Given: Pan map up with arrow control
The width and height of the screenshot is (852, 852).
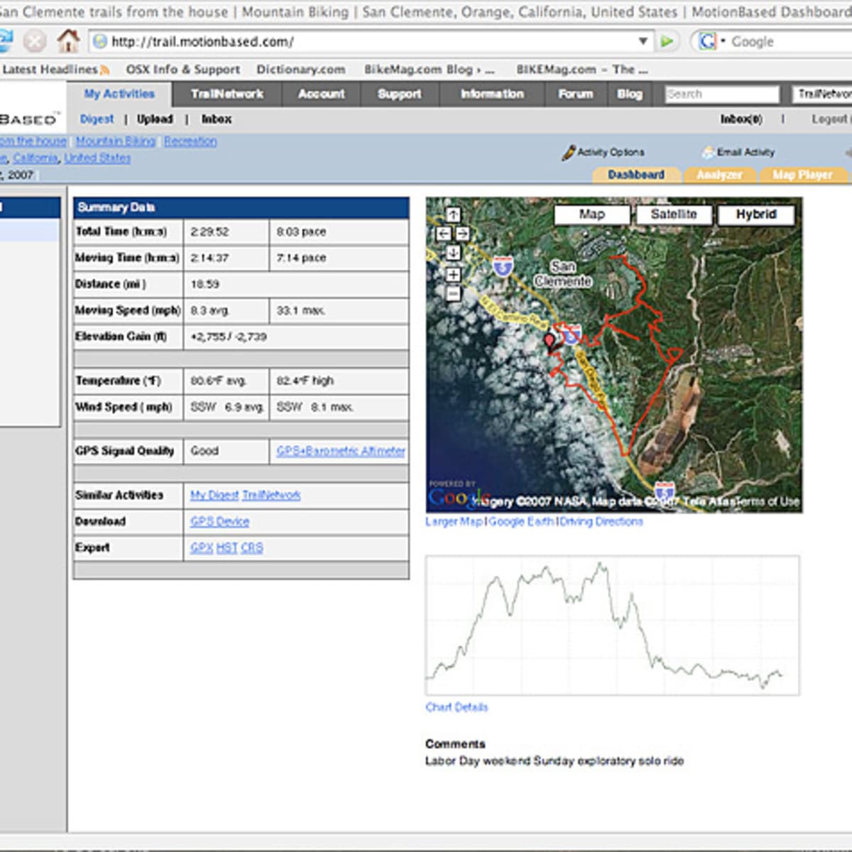Looking at the screenshot, I should click(453, 214).
